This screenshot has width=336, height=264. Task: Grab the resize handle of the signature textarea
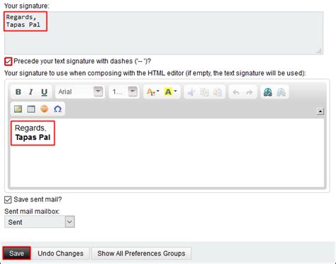tap(319, 51)
